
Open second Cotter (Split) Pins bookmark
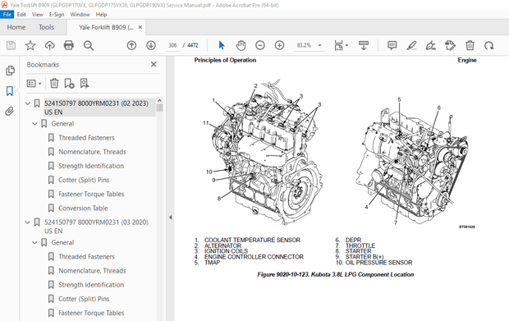coord(84,299)
